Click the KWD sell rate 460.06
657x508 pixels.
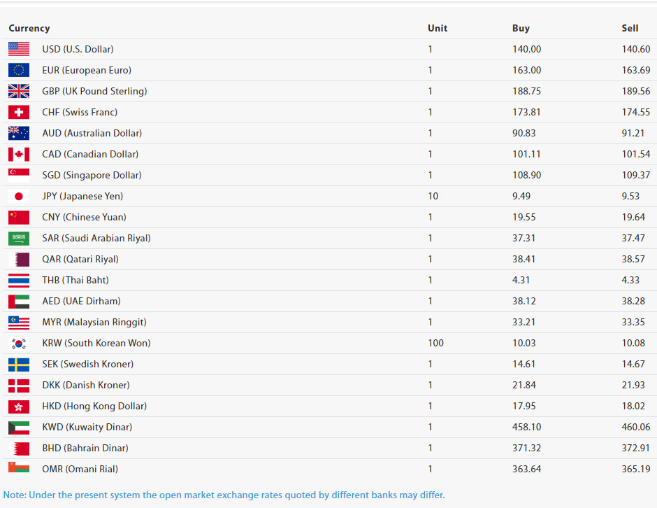pos(635,427)
